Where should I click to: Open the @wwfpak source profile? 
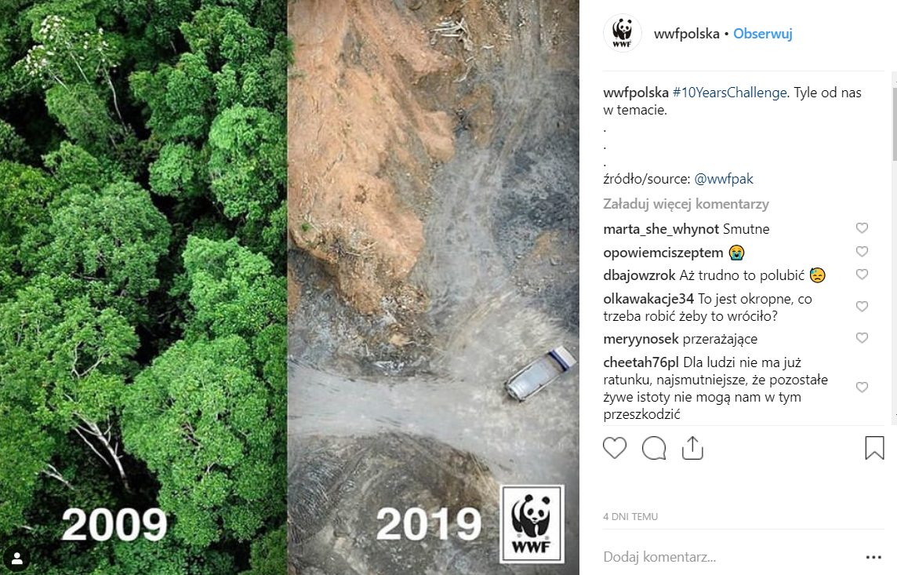[724, 179]
